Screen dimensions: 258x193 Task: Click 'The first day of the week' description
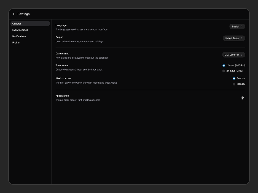(x=86, y=83)
